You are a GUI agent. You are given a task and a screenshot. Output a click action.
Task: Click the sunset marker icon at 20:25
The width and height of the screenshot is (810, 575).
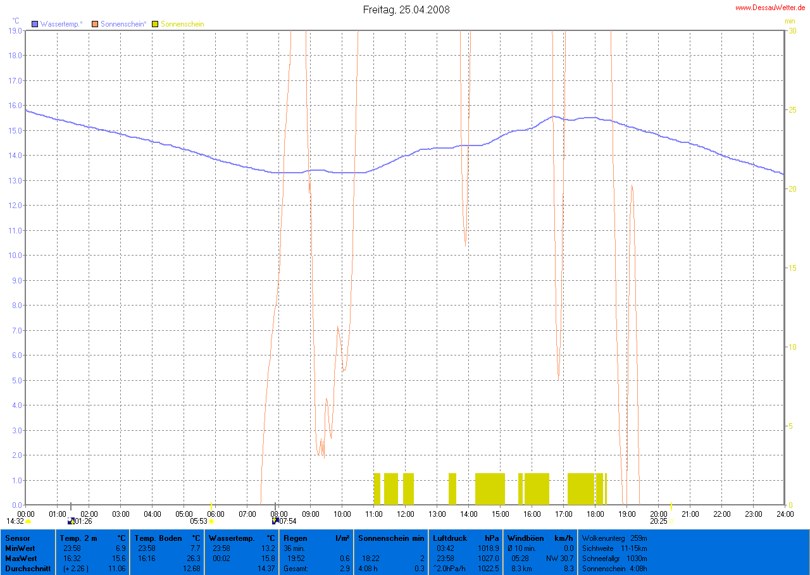point(671,521)
